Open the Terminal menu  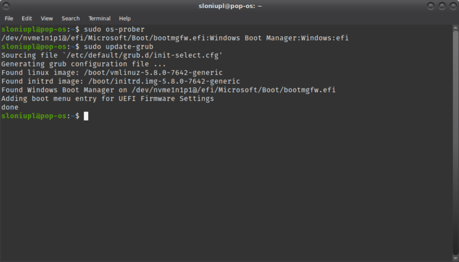point(99,18)
